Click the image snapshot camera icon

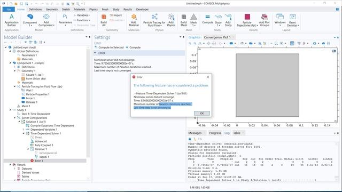pos(323,43)
